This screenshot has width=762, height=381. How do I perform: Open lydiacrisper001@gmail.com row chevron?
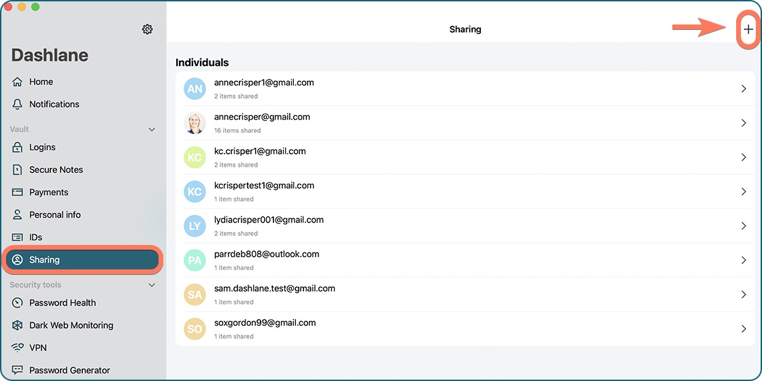pos(744,225)
